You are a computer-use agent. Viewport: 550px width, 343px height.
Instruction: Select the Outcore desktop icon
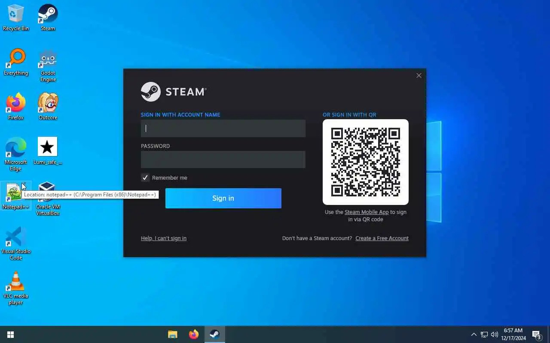point(48,107)
